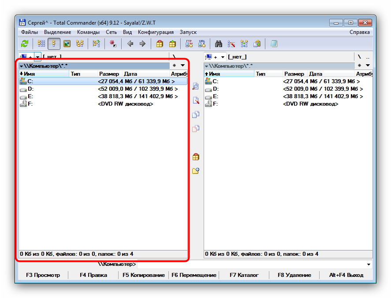Image resolution: width=391 pixels, height=298 pixels.
Task: Select drive E: in right panel
Action: [x=288, y=96]
